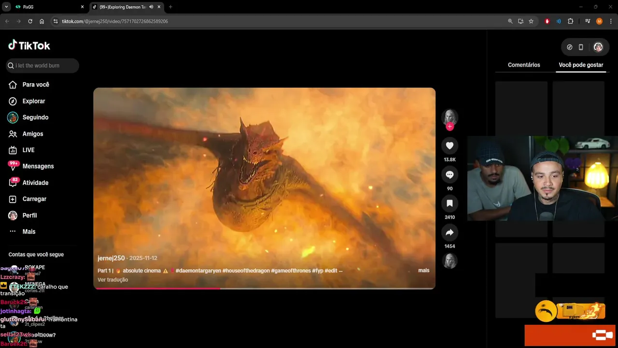Click the Contas que você segue heading

click(36, 255)
